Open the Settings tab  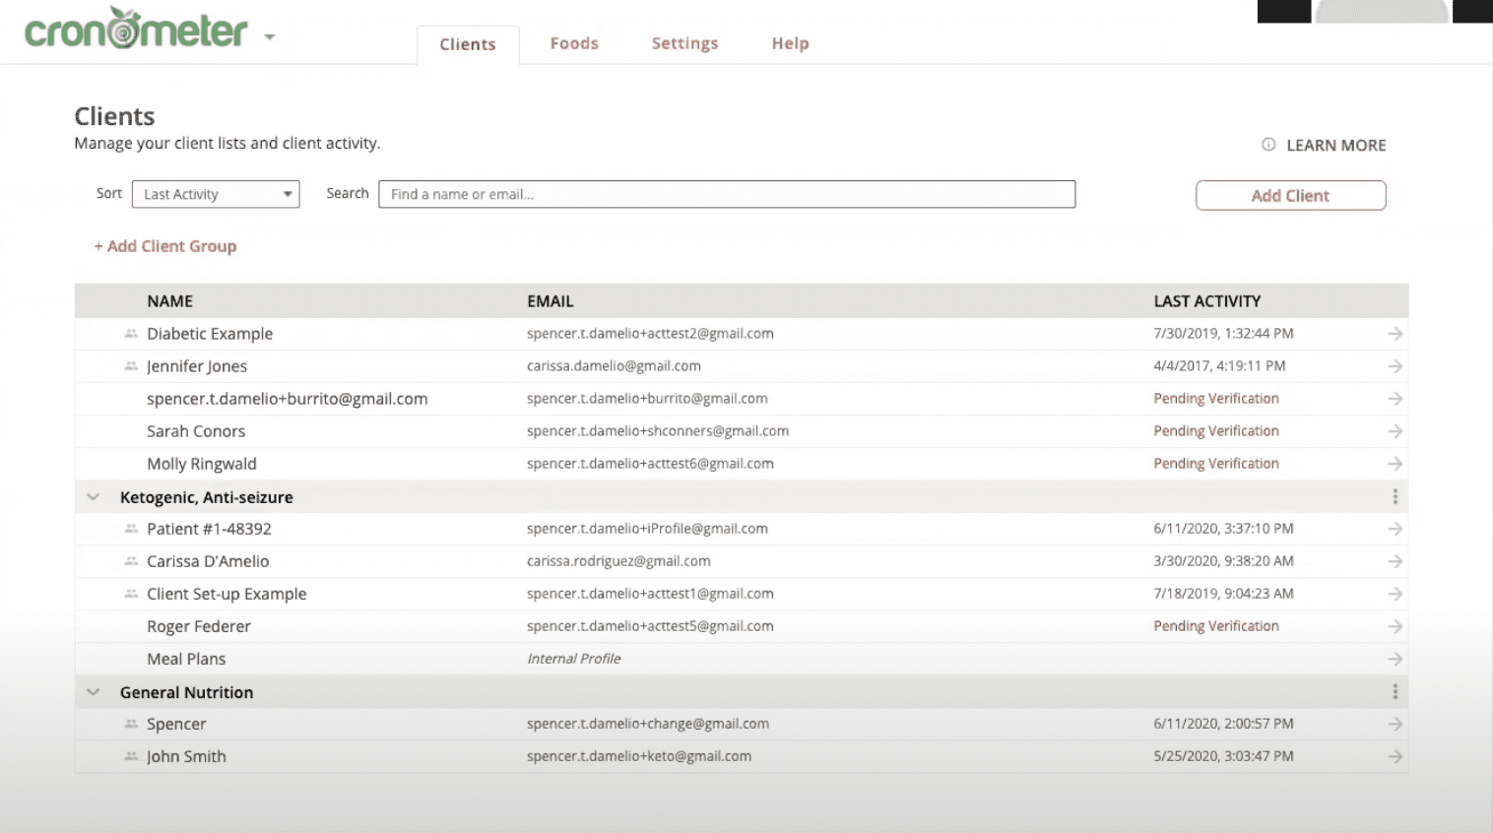(684, 43)
